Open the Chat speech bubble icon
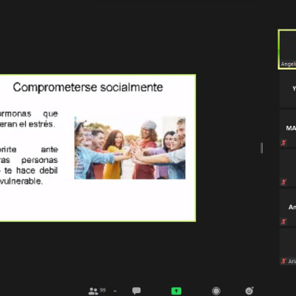This screenshot has height=296, width=296. [136, 291]
